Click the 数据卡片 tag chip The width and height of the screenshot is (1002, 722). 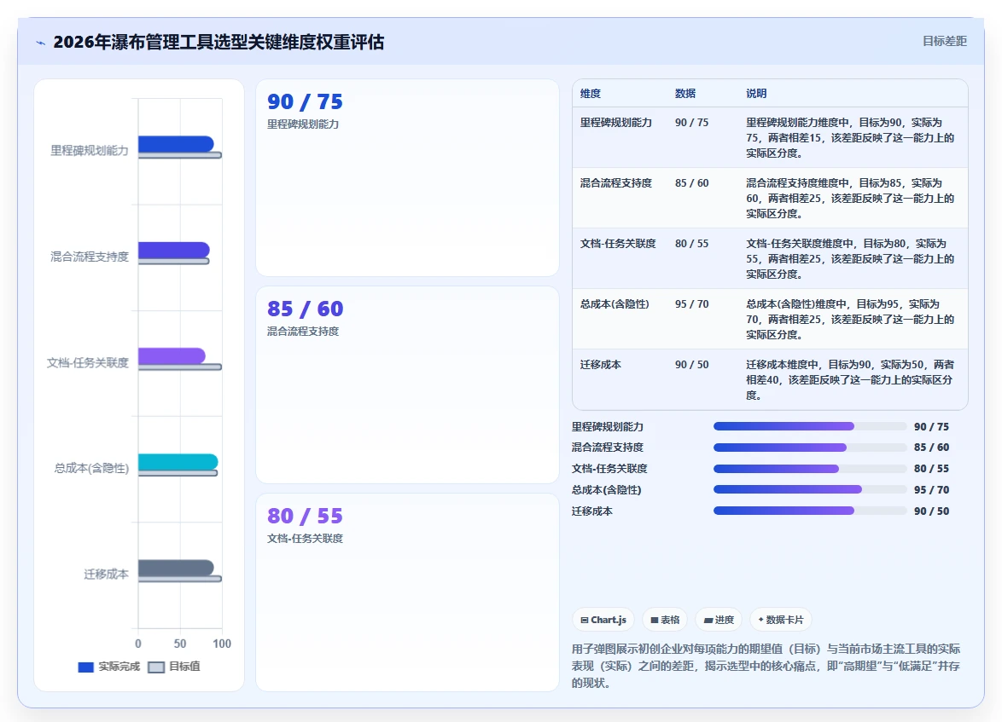tap(780, 619)
